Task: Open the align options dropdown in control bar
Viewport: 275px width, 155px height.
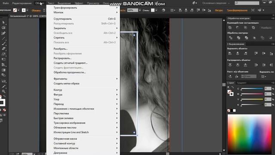Action: point(173,10)
